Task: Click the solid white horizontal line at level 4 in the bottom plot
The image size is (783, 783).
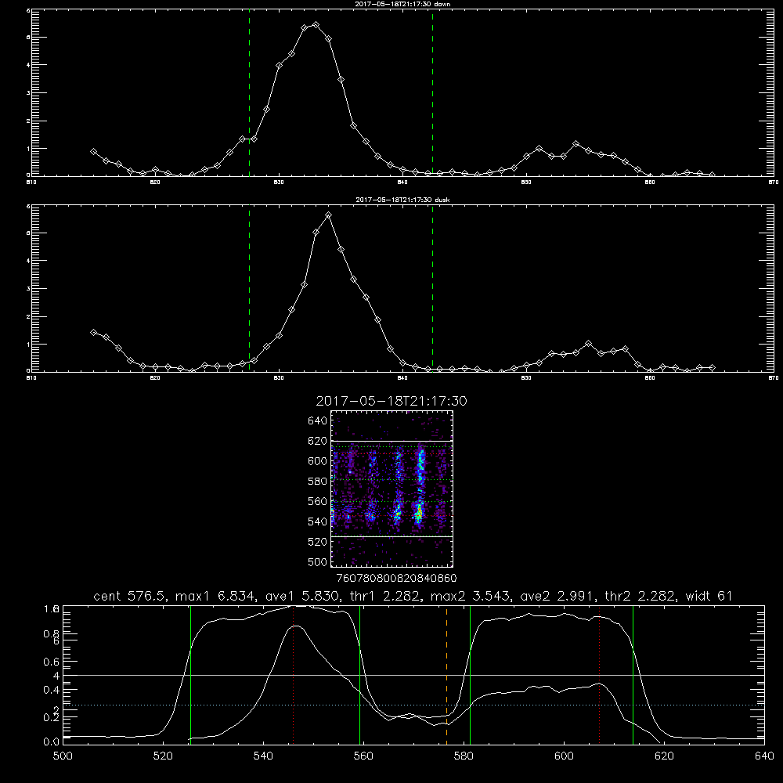Action: (x=413, y=675)
